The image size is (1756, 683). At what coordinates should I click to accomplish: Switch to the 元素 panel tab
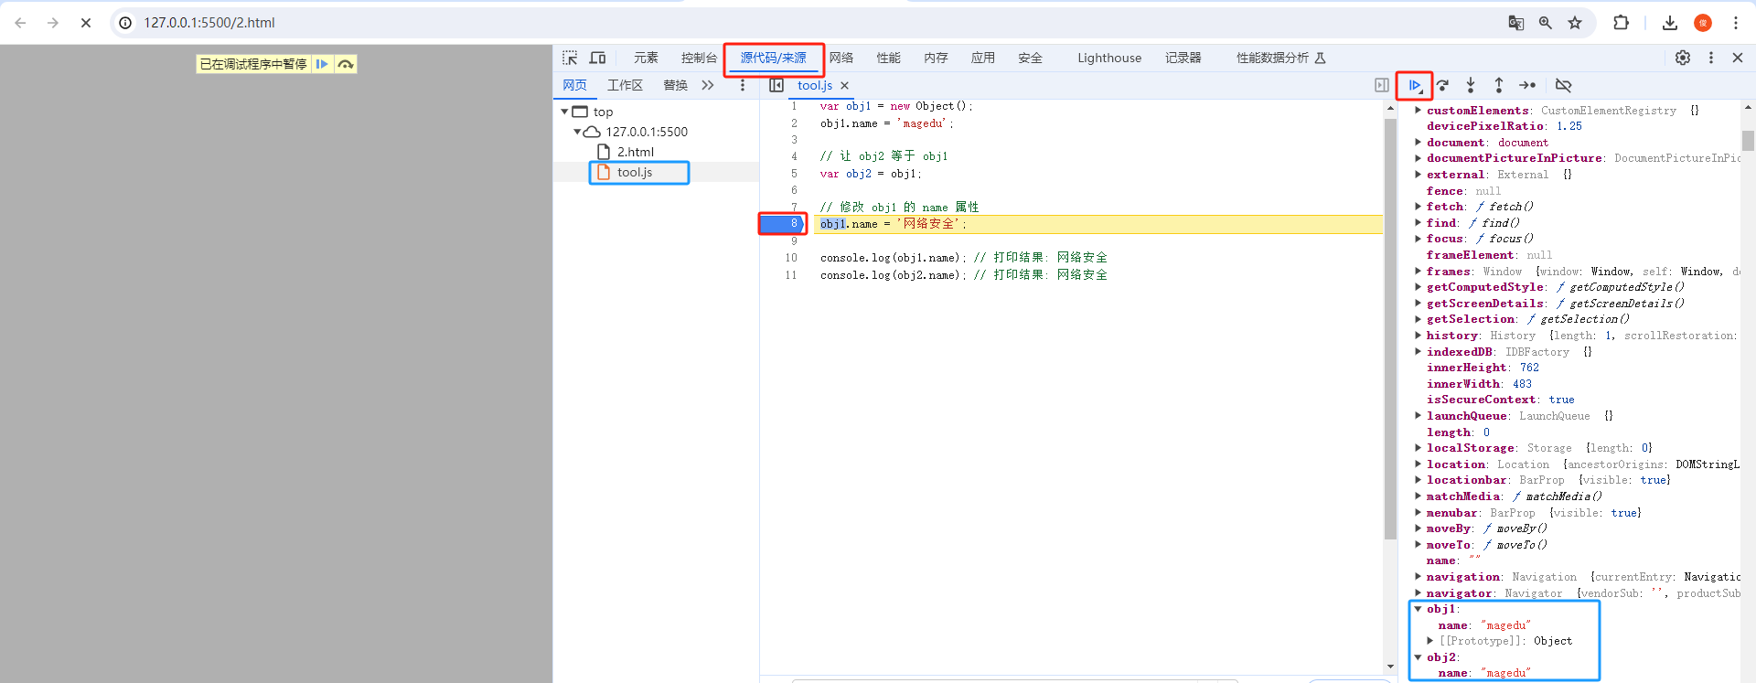pyautogui.click(x=646, y=58)
